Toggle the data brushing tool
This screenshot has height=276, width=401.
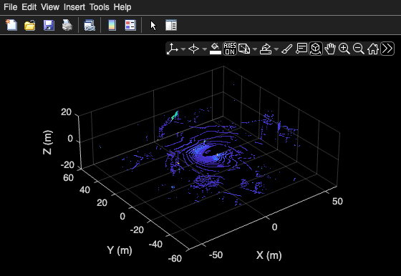(x=287, y=49)
